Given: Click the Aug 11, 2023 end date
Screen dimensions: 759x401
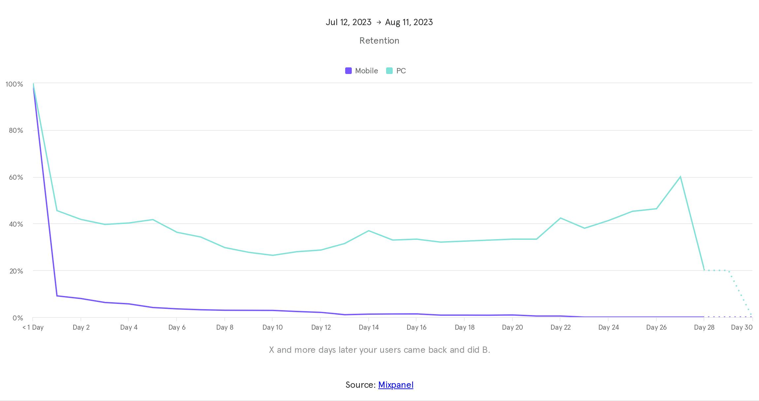Looking at the screenshot, I should click(x=409, y=22).
